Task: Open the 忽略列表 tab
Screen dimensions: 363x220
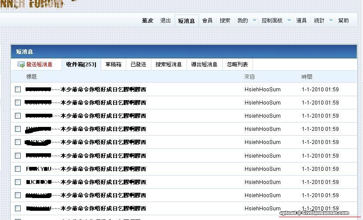Action: (237, 65)
